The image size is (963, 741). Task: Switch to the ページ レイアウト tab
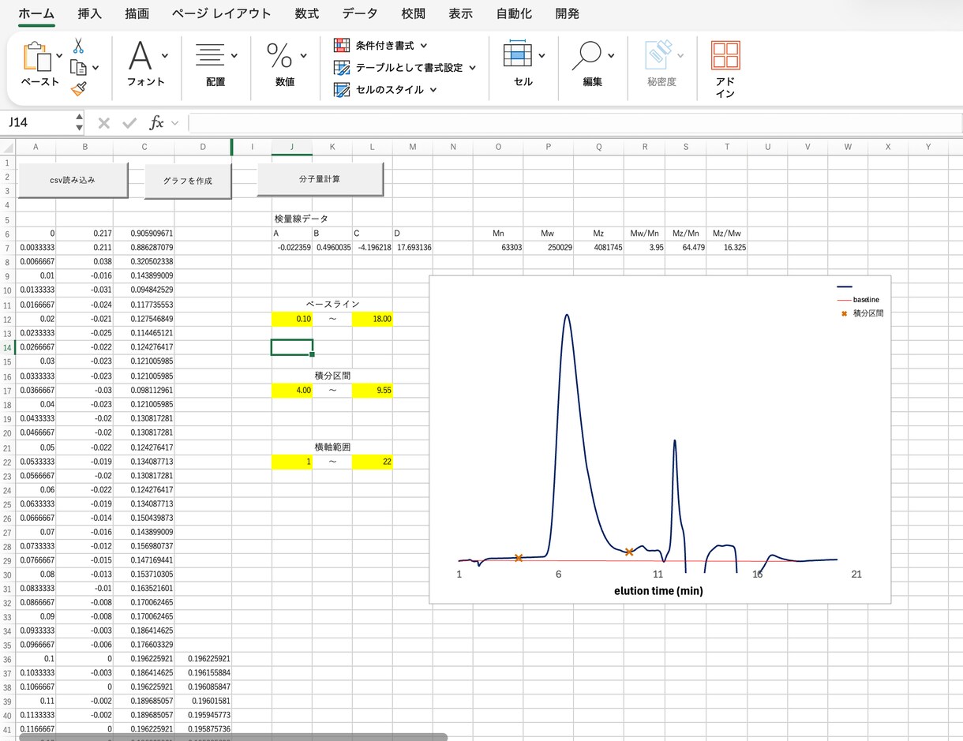point(221,13)
